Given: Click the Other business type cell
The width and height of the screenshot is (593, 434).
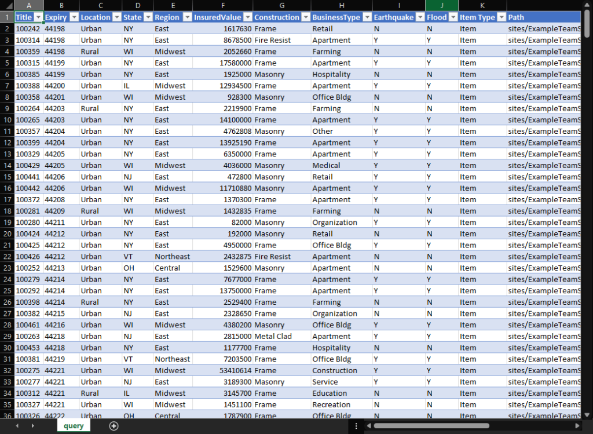Looking at the screenshot, I should 342,132.
